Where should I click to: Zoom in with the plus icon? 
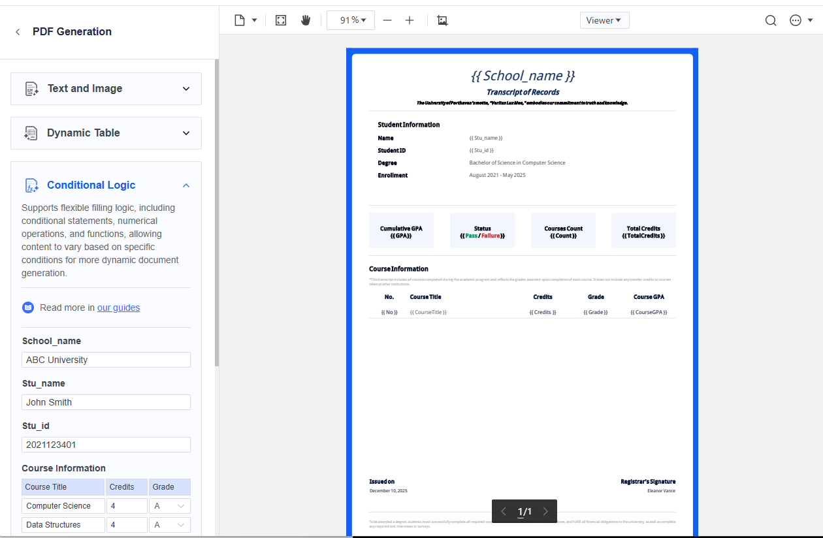click(x=410, y=20)
